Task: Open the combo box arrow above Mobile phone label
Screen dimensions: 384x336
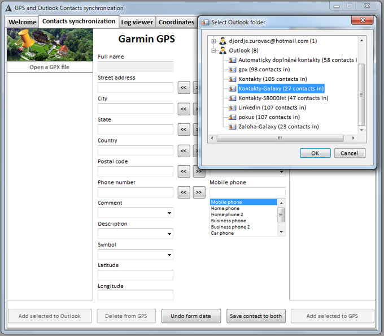Action: click(281, 172)
